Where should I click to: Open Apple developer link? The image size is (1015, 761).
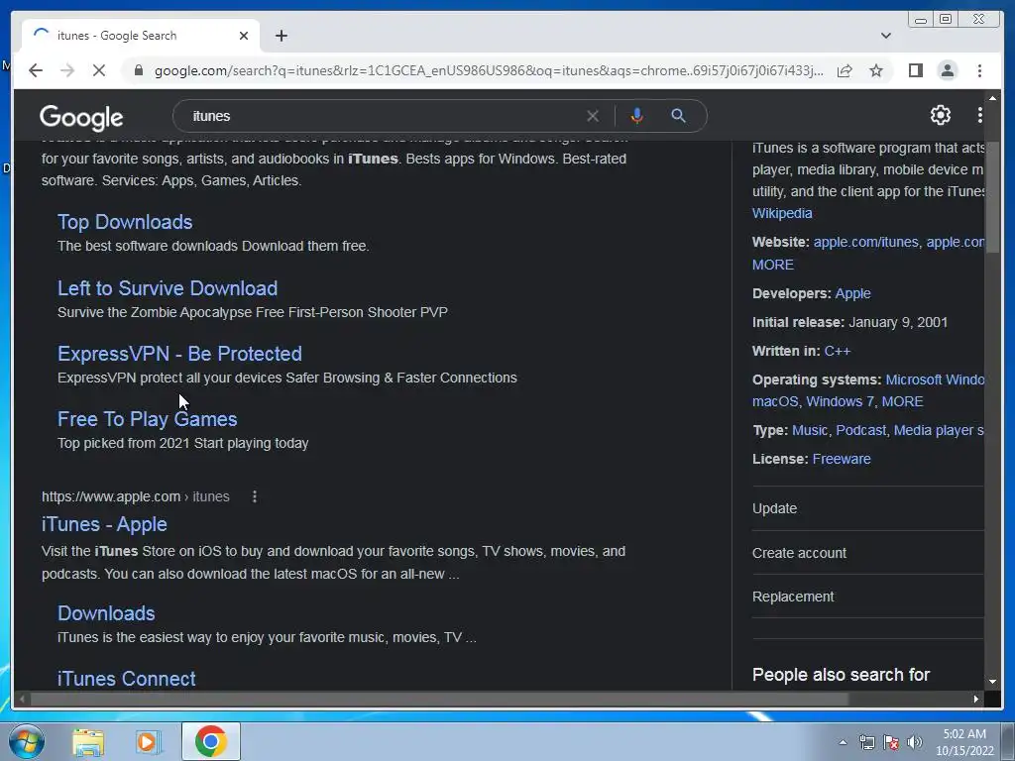coord(852,293)
